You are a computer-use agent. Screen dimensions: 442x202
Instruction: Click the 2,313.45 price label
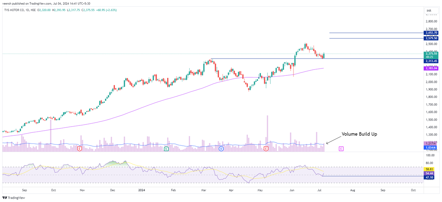(431, 61)
